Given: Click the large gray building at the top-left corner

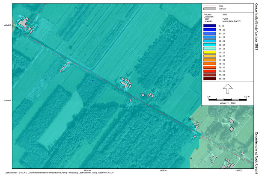Looking at the screenshot, I should (x=23, y=23).
